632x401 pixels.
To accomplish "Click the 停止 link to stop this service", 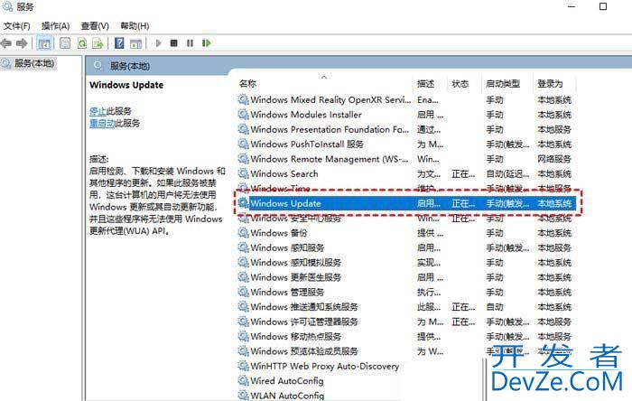I will (x=98, y=111).
